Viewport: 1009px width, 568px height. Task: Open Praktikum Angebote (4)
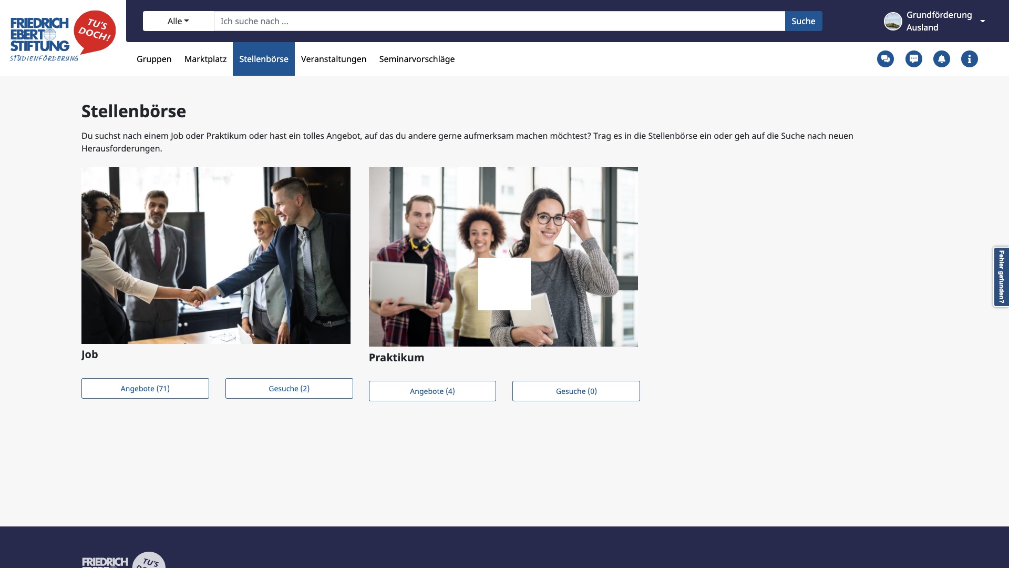pos(433,391)
